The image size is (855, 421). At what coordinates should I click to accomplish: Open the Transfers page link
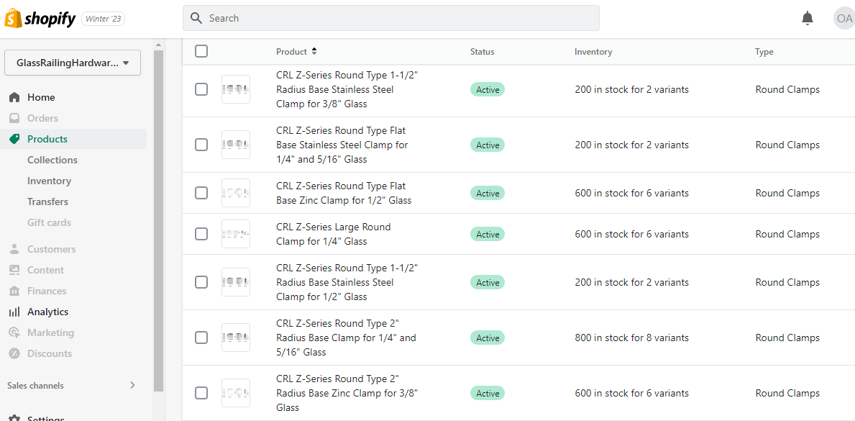coord(47,202)
